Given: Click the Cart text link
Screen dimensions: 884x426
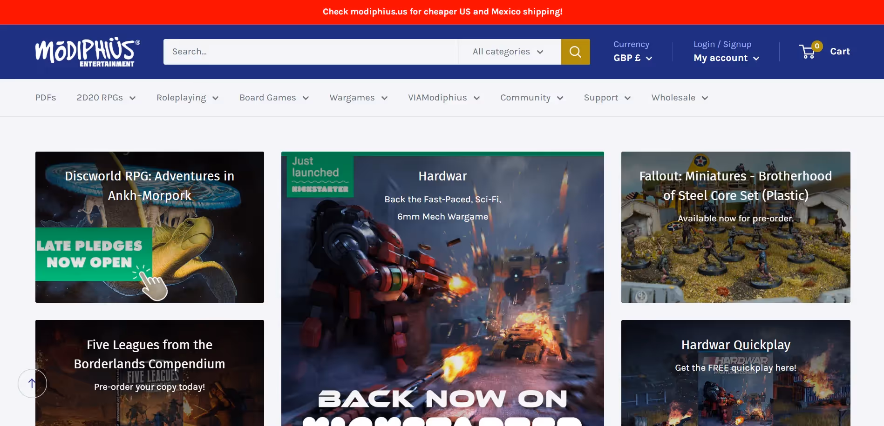Looking at the screenshot, I should 840,52.
